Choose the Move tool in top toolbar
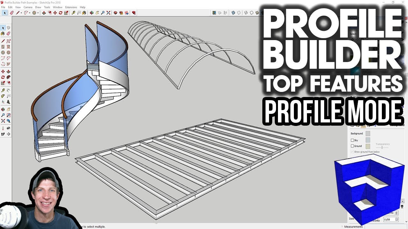Viewport: 408px width, 229px height. (55, 13)
